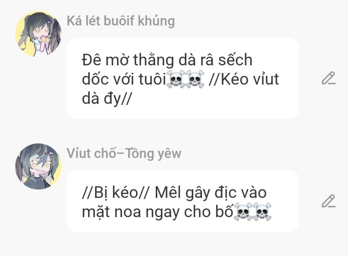Open avatar of Ká lét buôif khủng
Viewport: 348px width, 256px height.
click(38, 34)
